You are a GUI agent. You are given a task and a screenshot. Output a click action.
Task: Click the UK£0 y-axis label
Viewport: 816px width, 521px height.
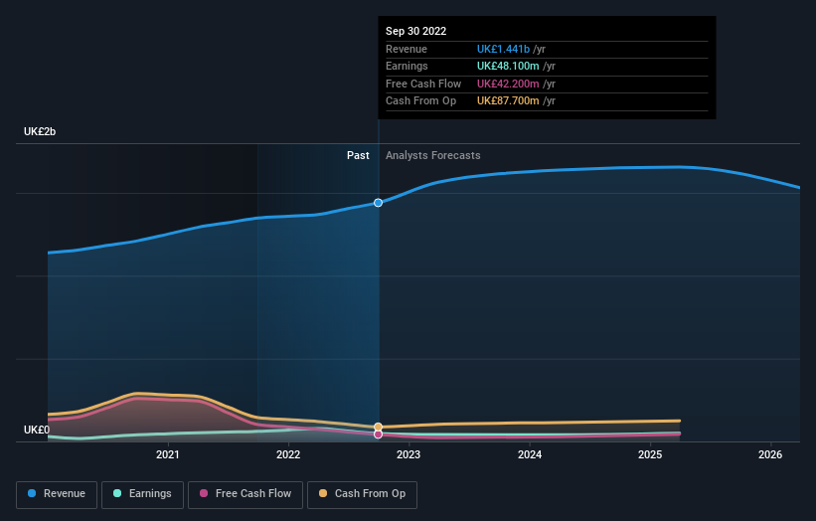point(37,430)
